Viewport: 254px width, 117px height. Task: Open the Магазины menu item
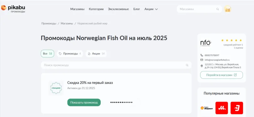click(x=77, y=9)
